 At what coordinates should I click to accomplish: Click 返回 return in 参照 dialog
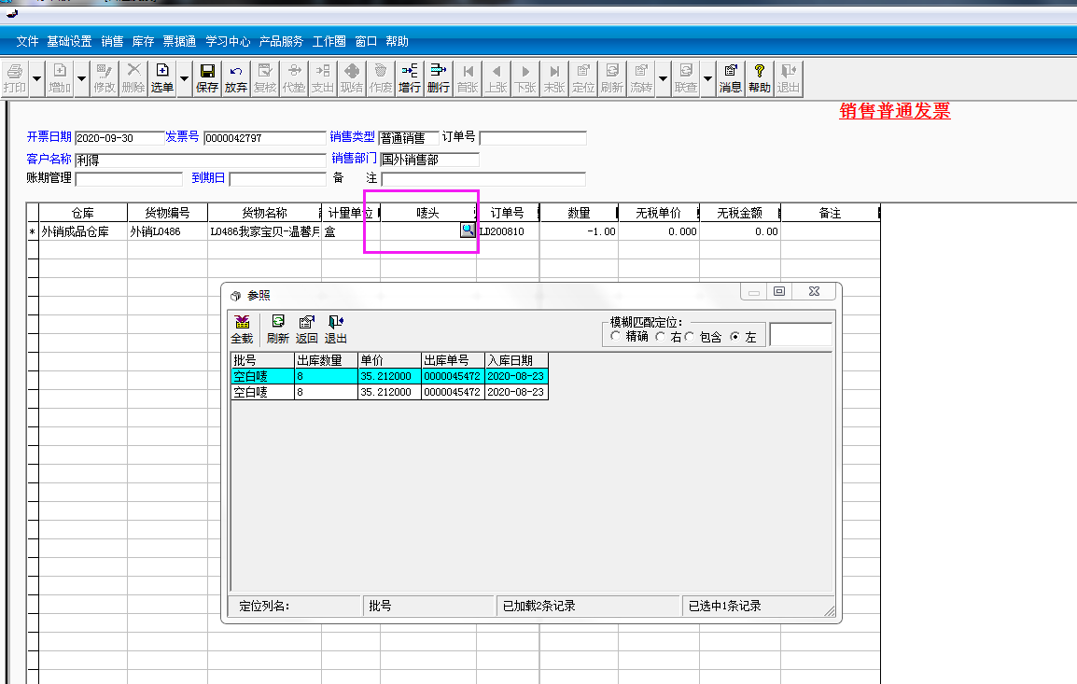[x=306, y=329]
